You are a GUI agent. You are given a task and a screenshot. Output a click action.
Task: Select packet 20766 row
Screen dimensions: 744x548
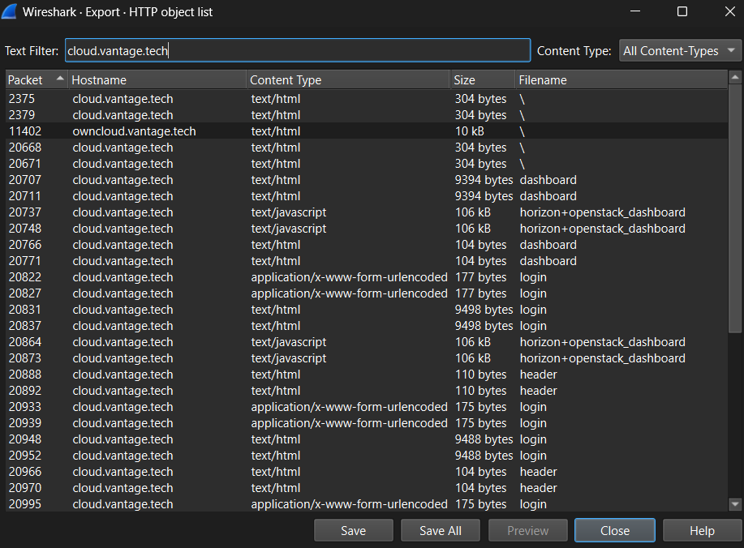366,245
